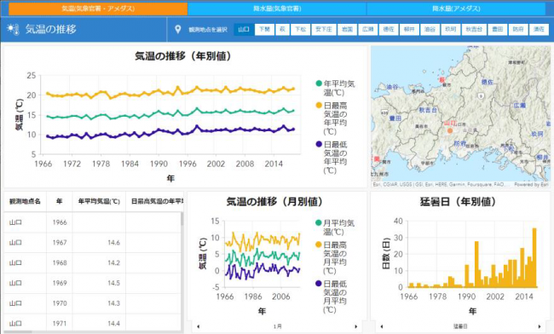Go to previous month in monthly temperature chart

point(199,326)
